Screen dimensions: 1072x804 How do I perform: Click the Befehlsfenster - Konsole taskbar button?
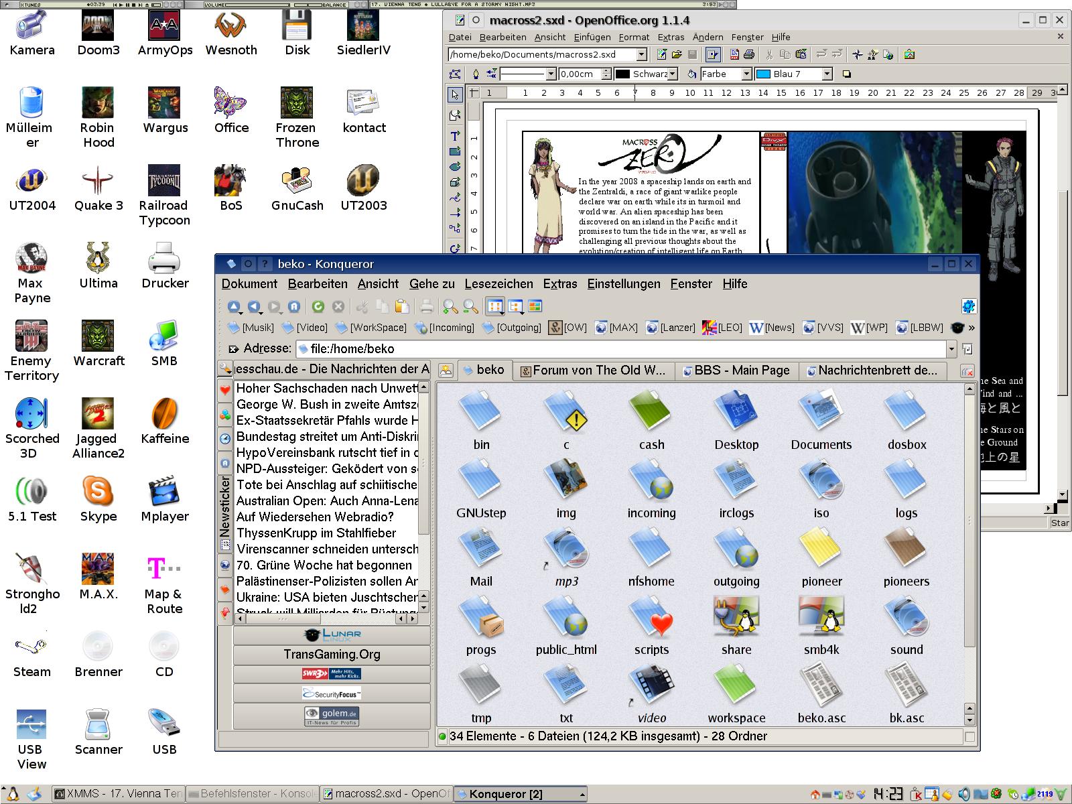pyautogui.click(x=251, y=794)
